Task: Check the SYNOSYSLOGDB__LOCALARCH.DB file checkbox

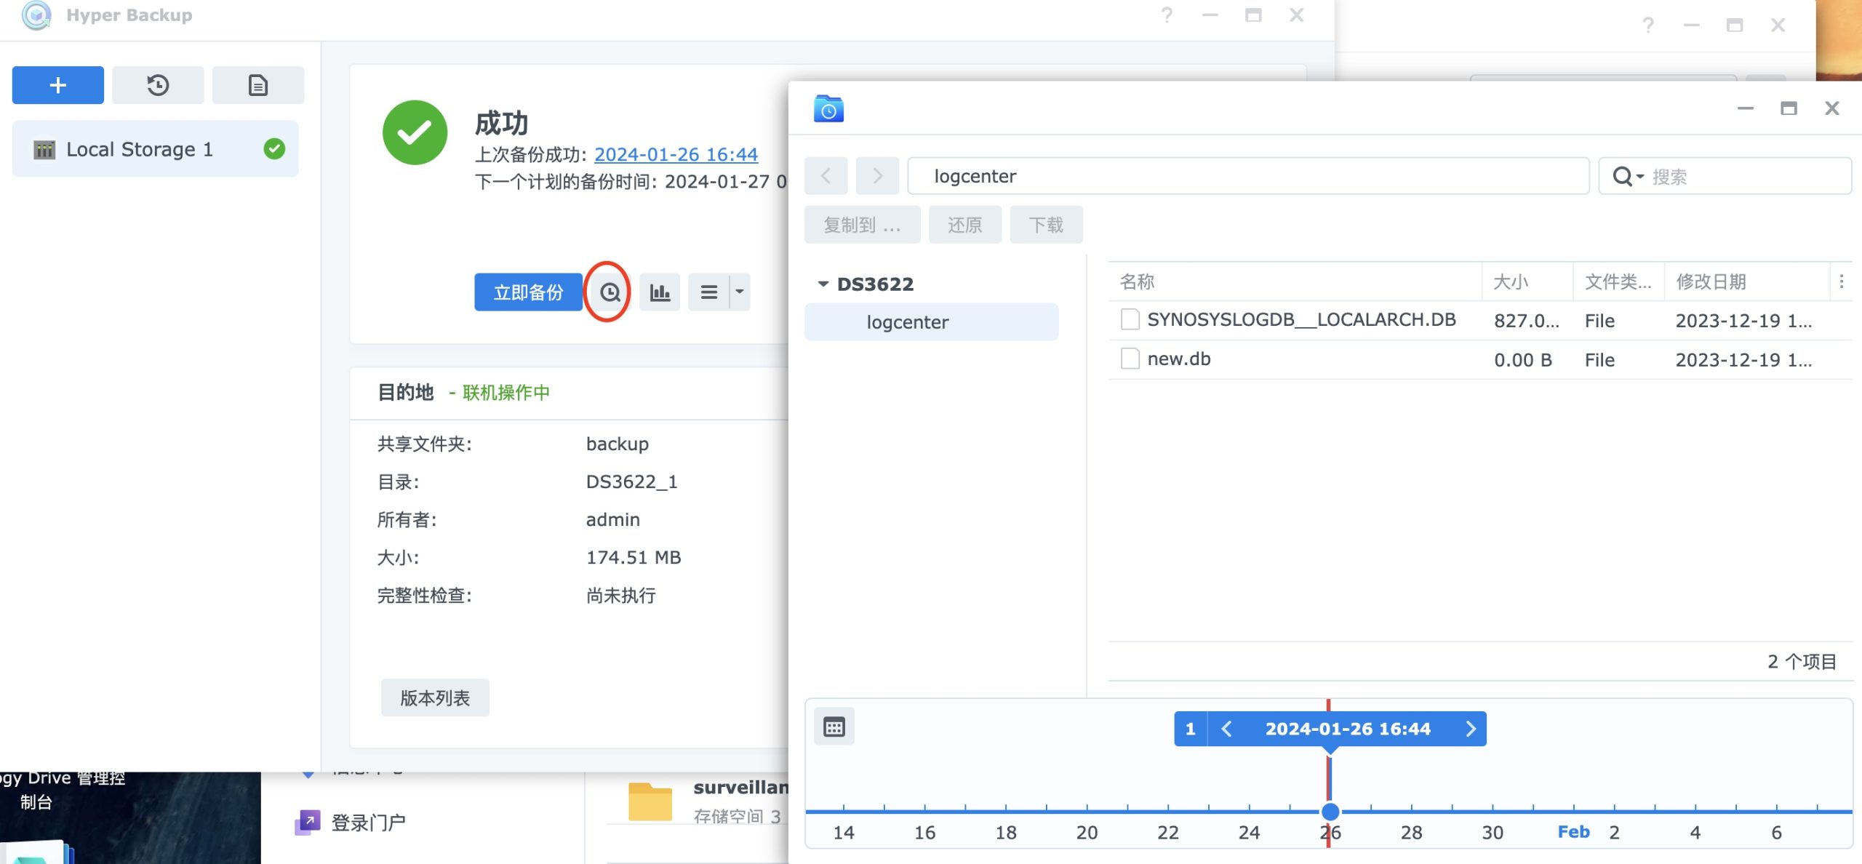Action: click(1130, 319)
